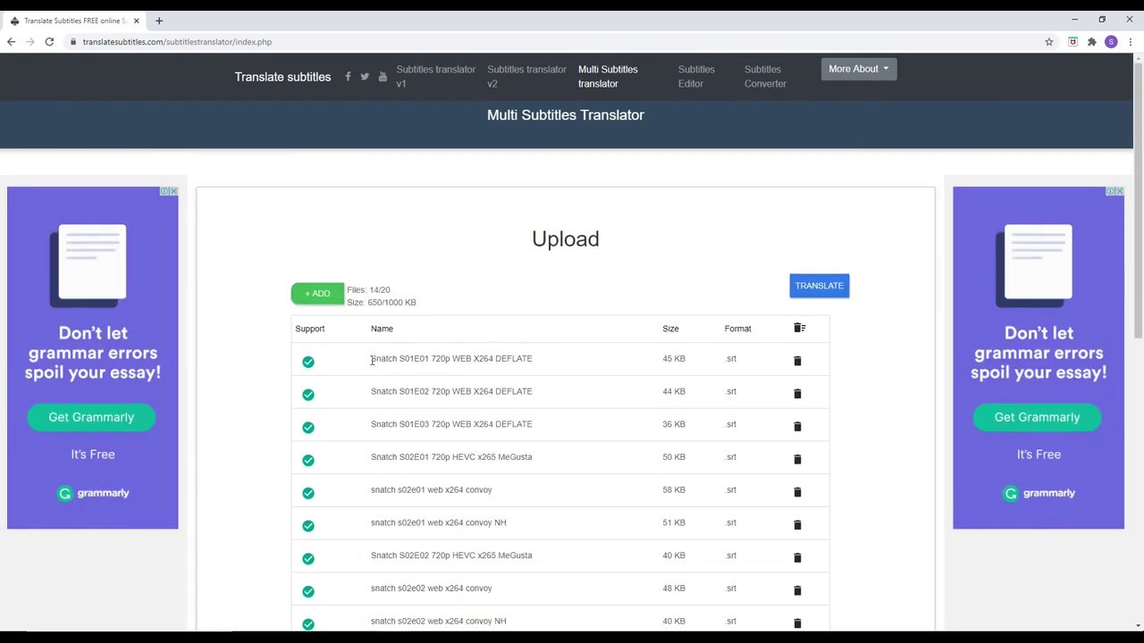Delete Snatch S01E01 720p WEB X264 DEFLATE file
This screenshot has width=1144, height=643.
coord(797,361)
